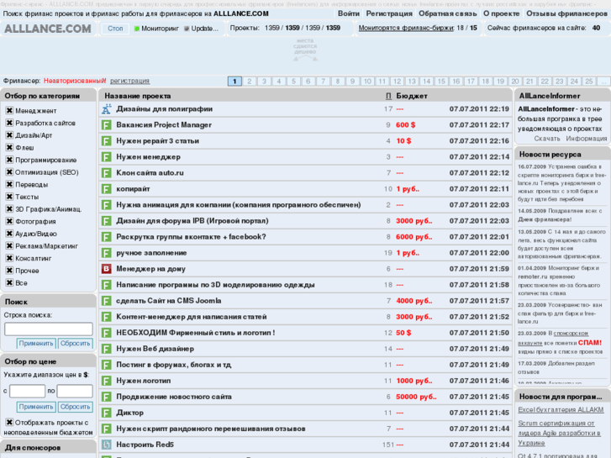
Task: Open the 'Нужен логотип' project link
Action: [143, 381]
